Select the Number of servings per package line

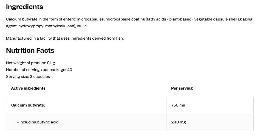(x=39, y=70)
